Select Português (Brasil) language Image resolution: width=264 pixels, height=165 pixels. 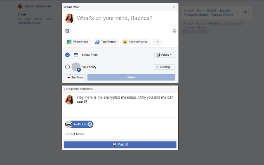(x=196, y=15)
